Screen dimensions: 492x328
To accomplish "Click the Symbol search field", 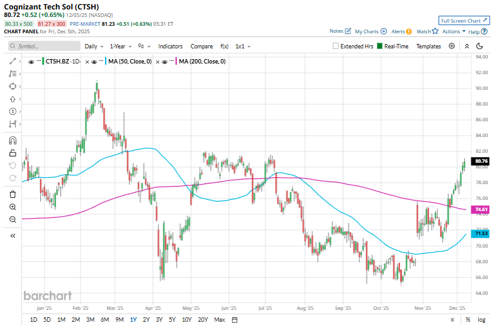I will pyautogui.click(x=44, y=46).
